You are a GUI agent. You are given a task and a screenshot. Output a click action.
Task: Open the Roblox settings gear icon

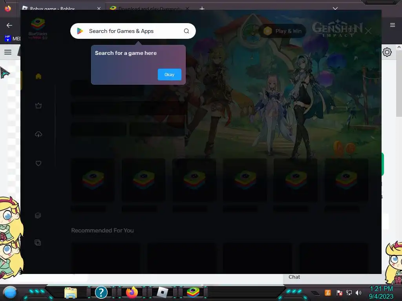coord(387,52)
